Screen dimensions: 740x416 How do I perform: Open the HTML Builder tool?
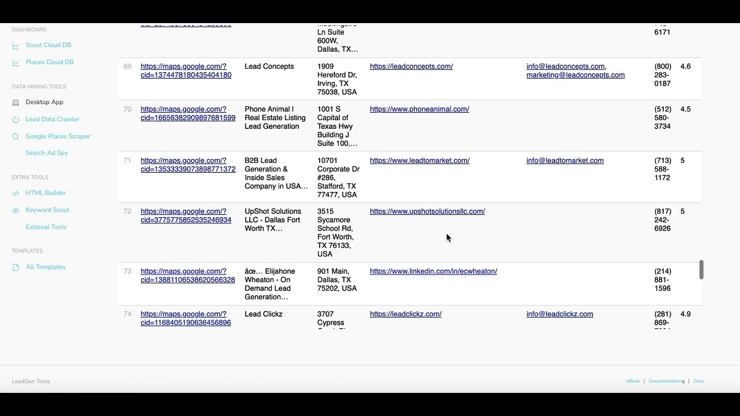pos(46,193)
